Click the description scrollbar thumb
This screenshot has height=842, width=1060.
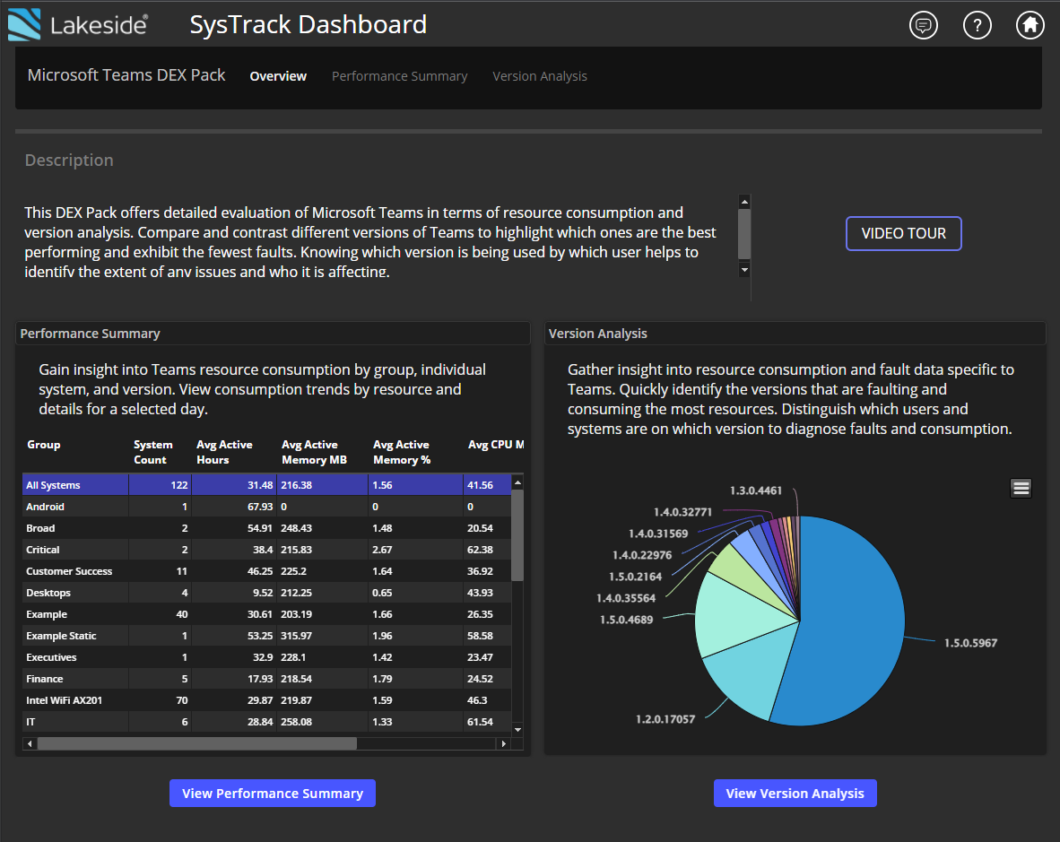pyautogui.click(x=744, y=234)
